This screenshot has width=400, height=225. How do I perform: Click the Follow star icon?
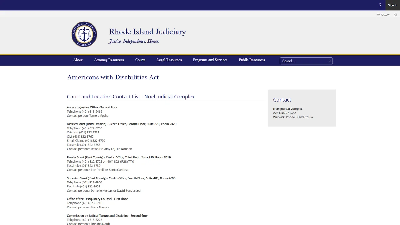pos(378,15)
